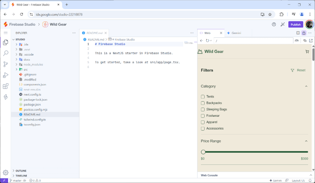Viewport: 315px width, 183px height.
Task: Check the Tents category filter
Action: [x=203, y=96]
